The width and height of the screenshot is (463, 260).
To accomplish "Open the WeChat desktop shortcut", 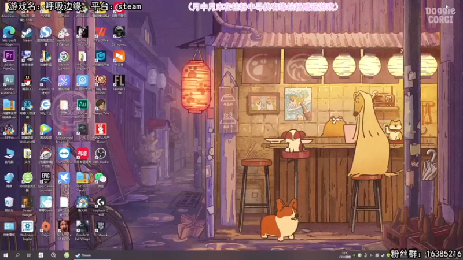I will click(101, 180).
